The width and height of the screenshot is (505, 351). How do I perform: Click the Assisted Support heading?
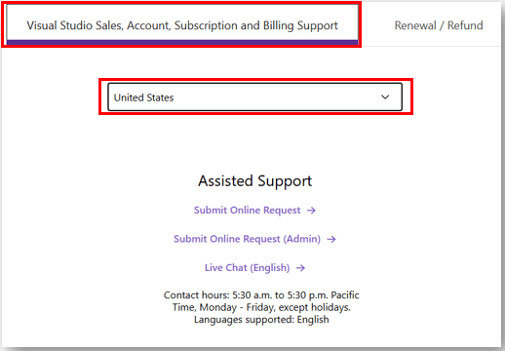(x=255, y=181)
